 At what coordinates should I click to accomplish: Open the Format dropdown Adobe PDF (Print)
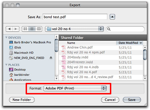click(75, 88)
